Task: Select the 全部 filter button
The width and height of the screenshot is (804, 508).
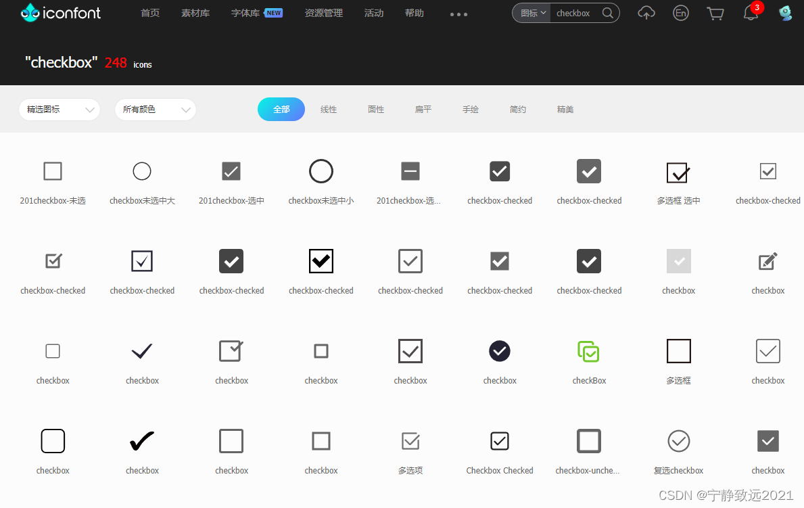Action: tap(281, 109)
